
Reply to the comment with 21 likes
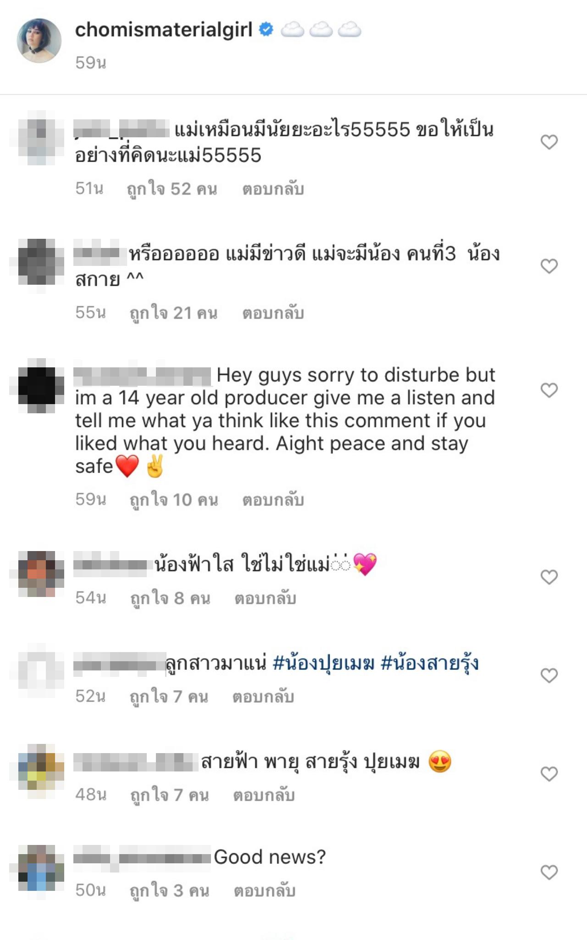pyautogui.click(x=273, y=313)
